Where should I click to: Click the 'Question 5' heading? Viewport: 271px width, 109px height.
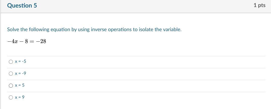point(22,6)
